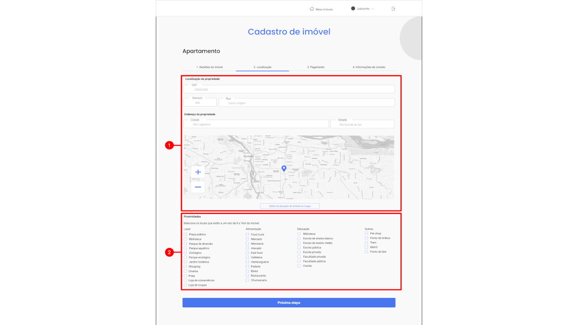The height and width of the screenshot is (325, 578).
Task: Check the Escola de ensino médio option
Action: coord(299,243)
